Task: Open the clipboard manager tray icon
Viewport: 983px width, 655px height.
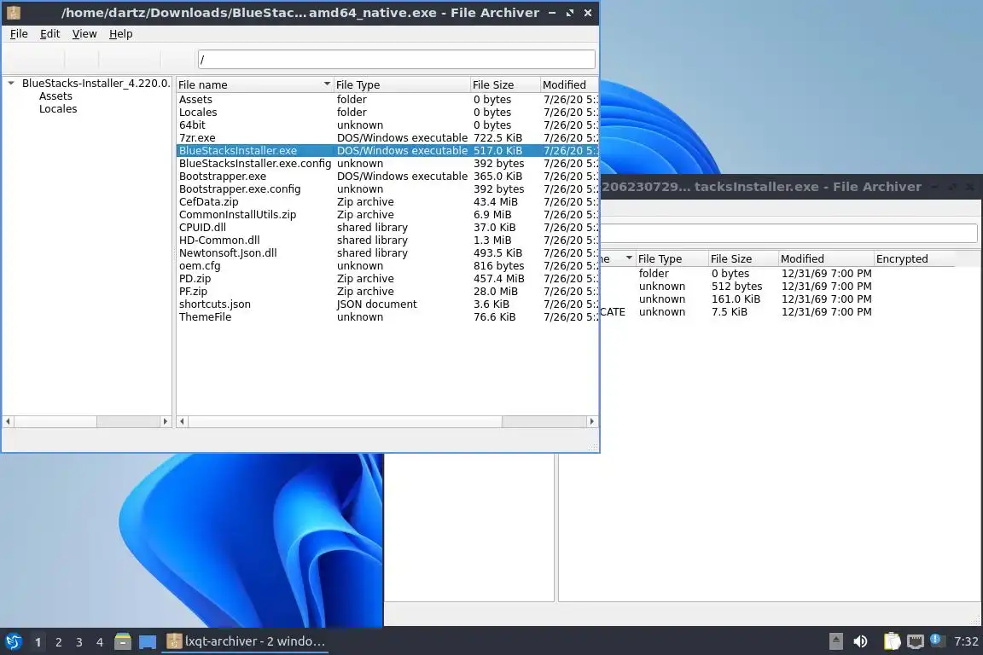Action: (892, 641)
